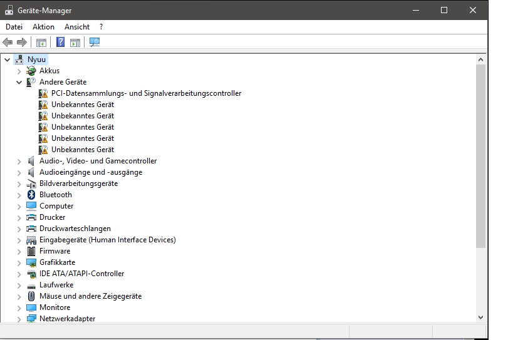Maximize the Geräte-Manager window
Image resolution: width=513 pixels, height=340 pixels.
(444, 10)
